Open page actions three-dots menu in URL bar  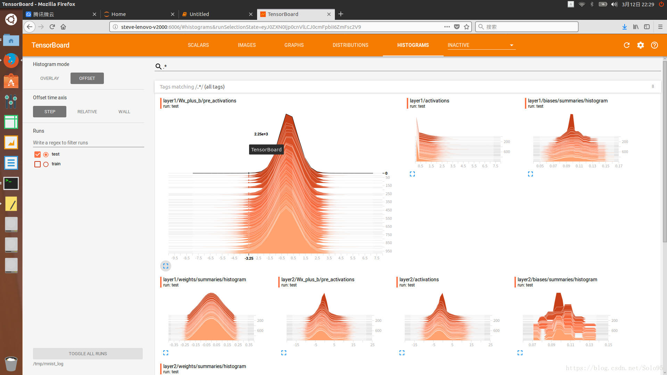pyautogui.click(x=447, y=27)
